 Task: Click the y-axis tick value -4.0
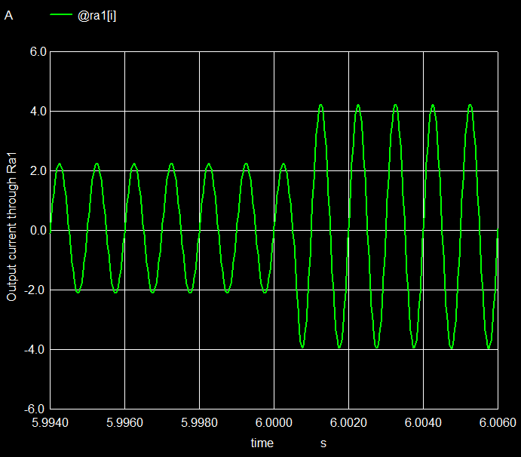pos(35,350)
